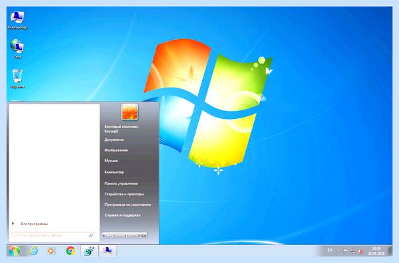
Task: Open the Action Center flag icon
Action: tap(346, 251)
